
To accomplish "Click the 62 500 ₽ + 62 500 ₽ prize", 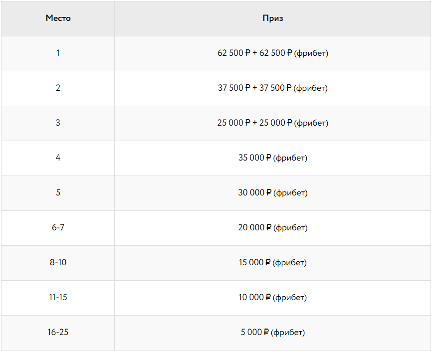I will coord(273,53).
